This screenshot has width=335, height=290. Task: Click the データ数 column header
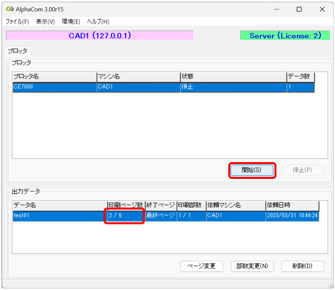301,76
